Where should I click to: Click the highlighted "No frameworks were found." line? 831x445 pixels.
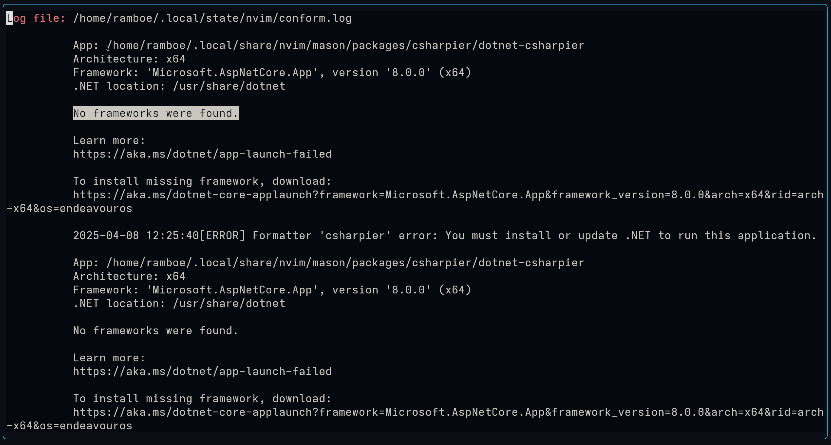[156, 113]
